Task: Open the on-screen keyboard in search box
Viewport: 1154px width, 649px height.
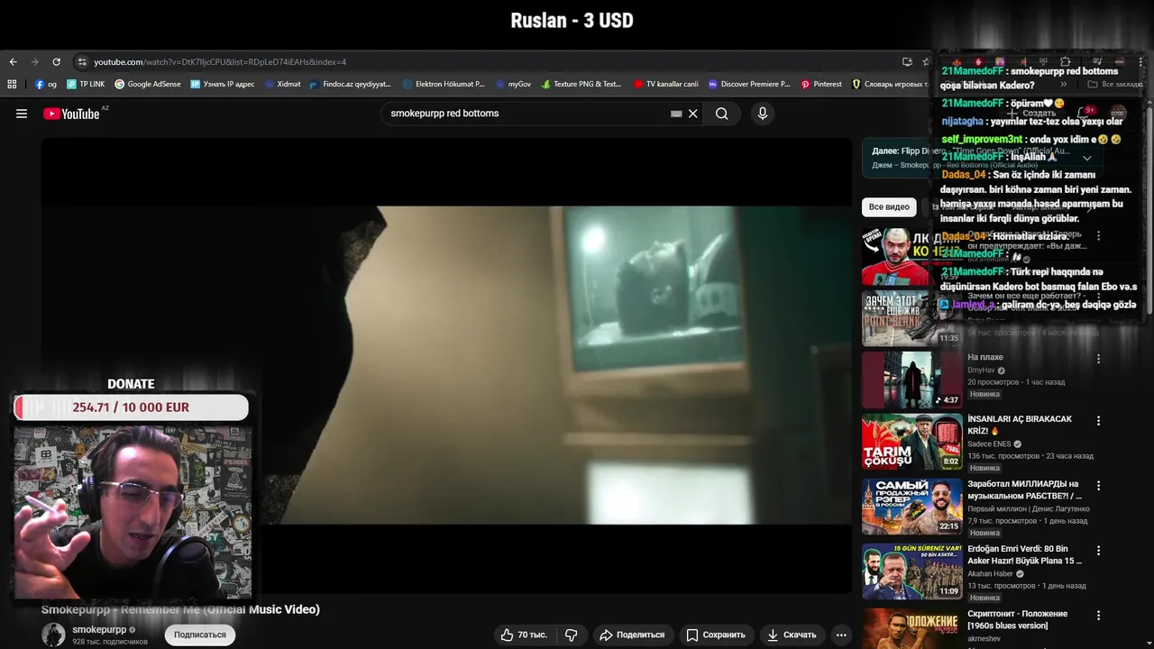Action: [676, 114]
